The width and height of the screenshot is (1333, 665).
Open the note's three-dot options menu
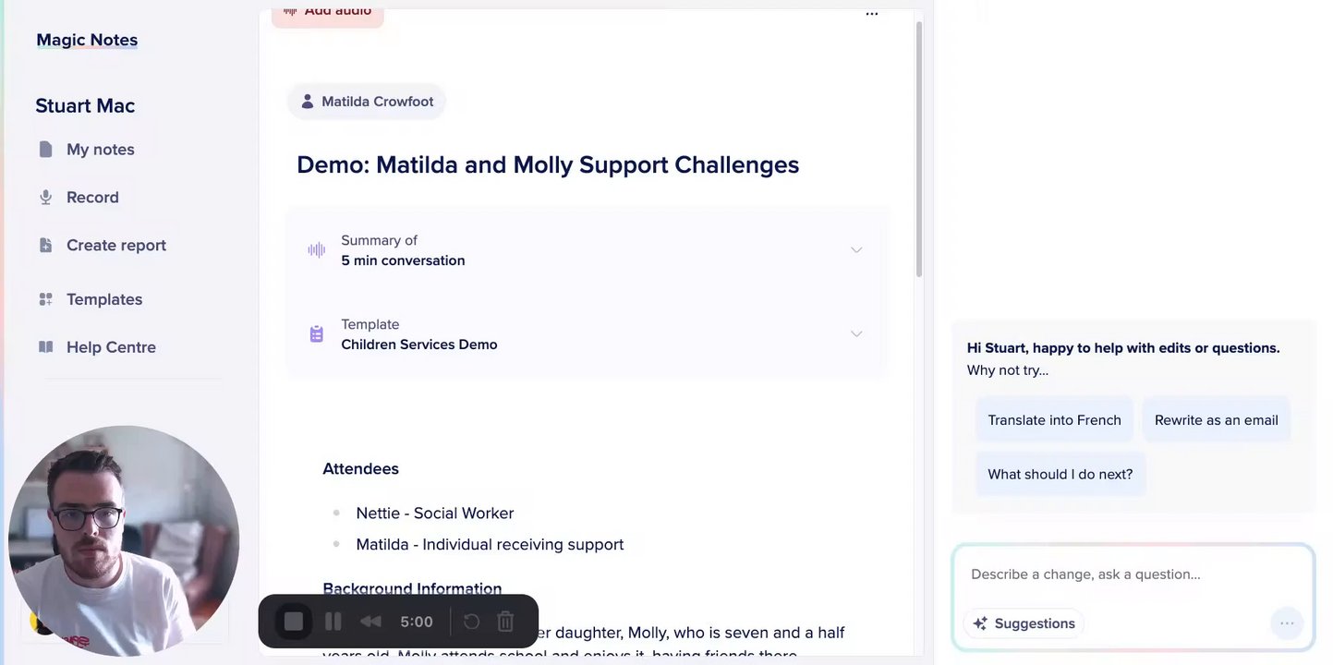(x=872, y=14)
